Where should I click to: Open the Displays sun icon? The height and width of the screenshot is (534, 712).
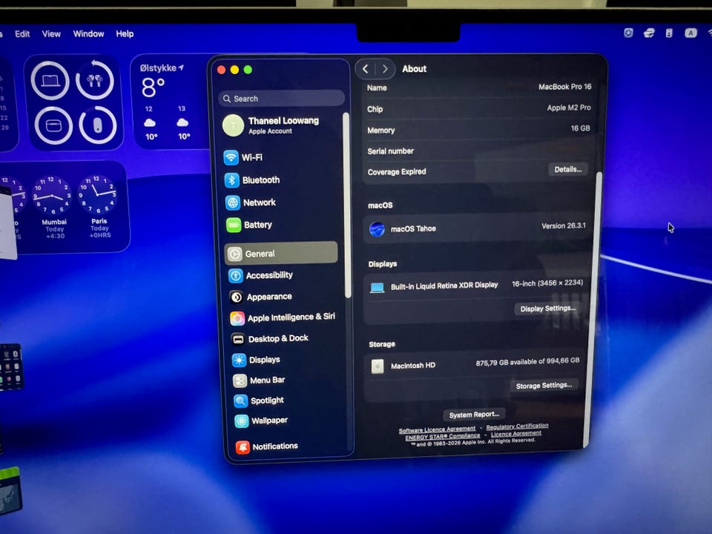(x=239, y=360)
